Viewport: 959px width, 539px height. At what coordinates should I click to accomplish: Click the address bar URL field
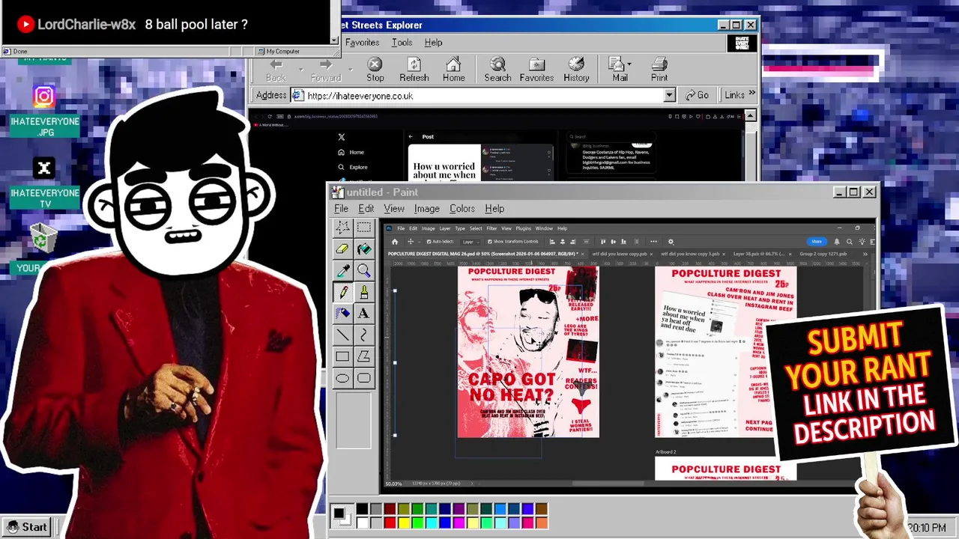point(483,96)
